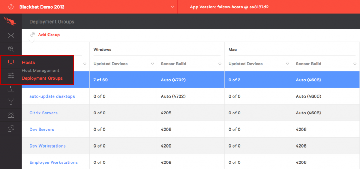Screen dimensions: 360x169
Task: Open the support chat sidebar icon
Action: (x=11, y=129)
